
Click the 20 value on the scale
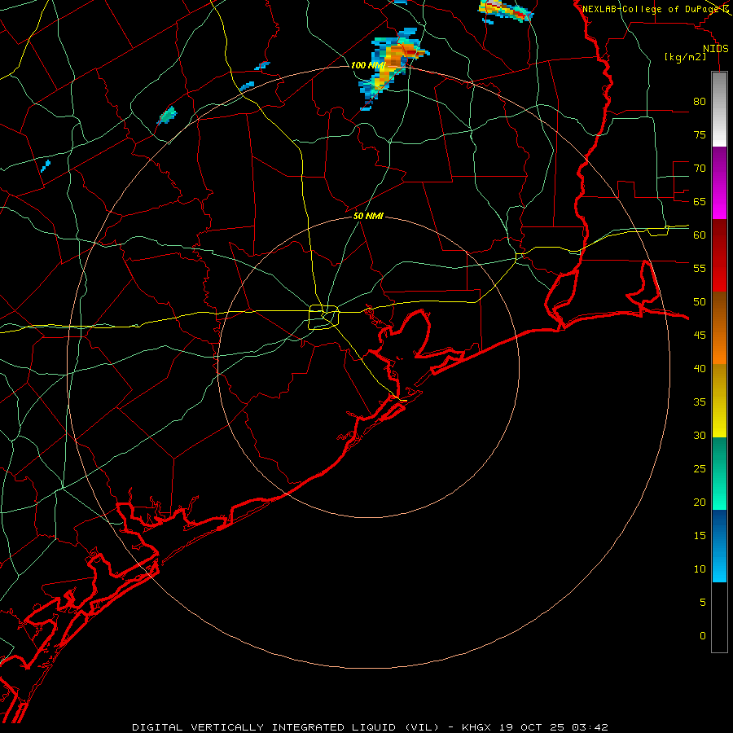pyautogui.click(x=700, y=502)
